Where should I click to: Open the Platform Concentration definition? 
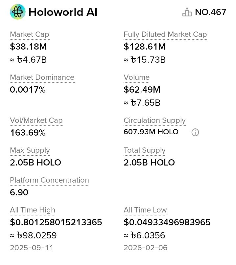pos(49,180)
